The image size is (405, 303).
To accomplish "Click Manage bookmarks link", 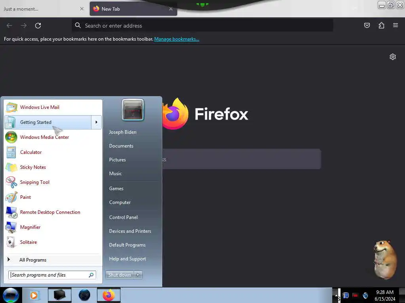I will point(177,39).
